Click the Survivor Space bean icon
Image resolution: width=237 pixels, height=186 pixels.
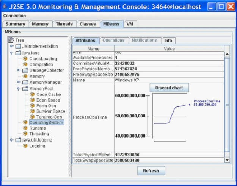pyautogui.click(x=32, y=111)
